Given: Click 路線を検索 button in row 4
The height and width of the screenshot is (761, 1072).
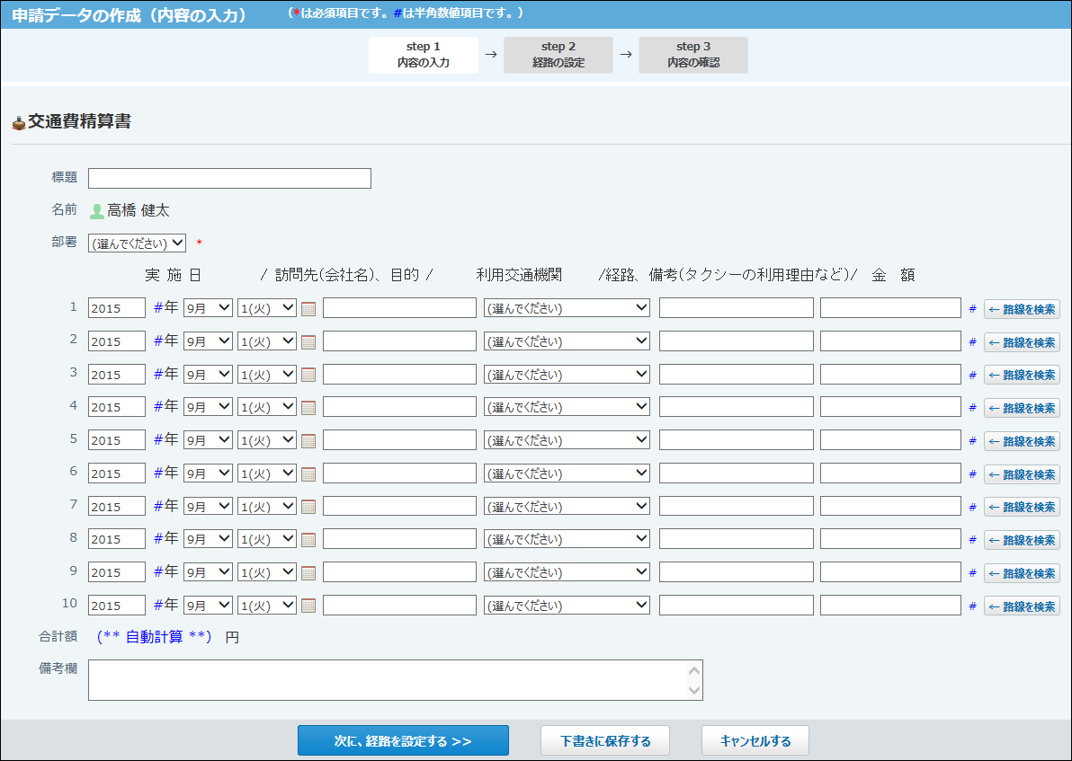Looking at the screenshot, I should pos(1022,408).
